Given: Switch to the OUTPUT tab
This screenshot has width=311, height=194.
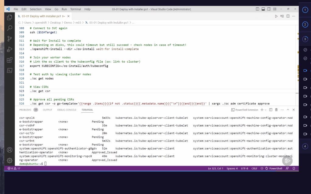Looking at the screenshot, I should pyautogui.click(x=48, y=110).
